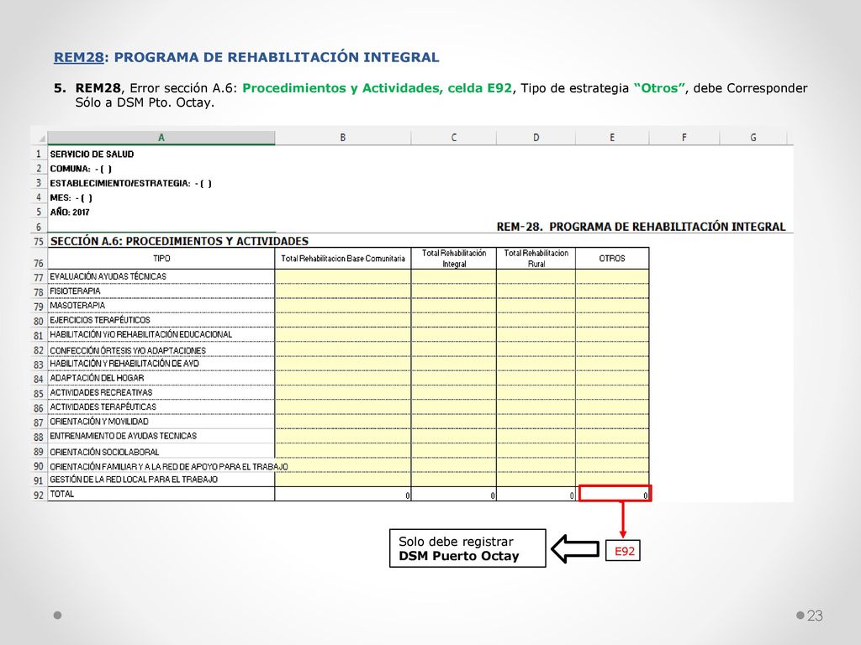The width and height of the screenshot is (861, 645).
Task: Click the 'MES: - ( )' cell
Action: [x=71, y=198]
